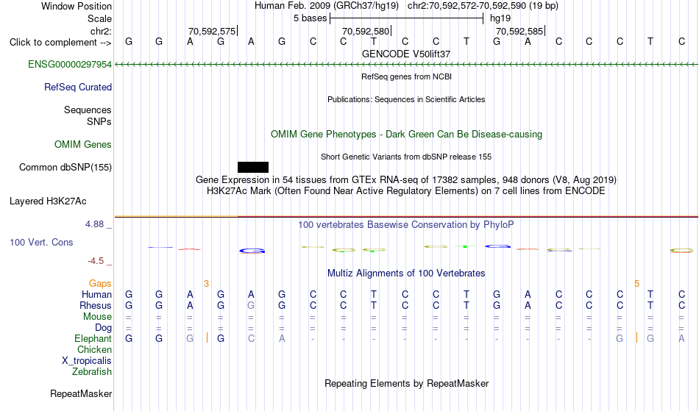Click '100 vertebrates Basewise Conservation by PhyloP' title
The image size is (699, 411).
click(406, 224)
